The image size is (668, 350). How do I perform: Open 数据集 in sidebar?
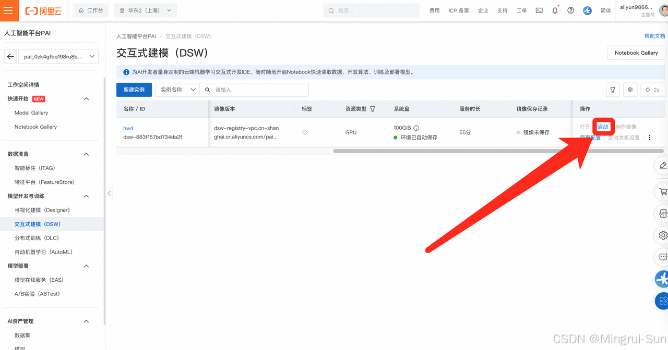[22, 335]
